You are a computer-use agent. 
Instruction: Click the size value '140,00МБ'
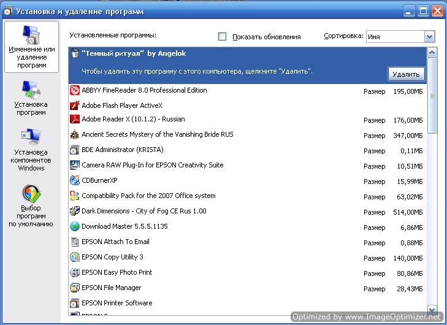tap(408, 258)
